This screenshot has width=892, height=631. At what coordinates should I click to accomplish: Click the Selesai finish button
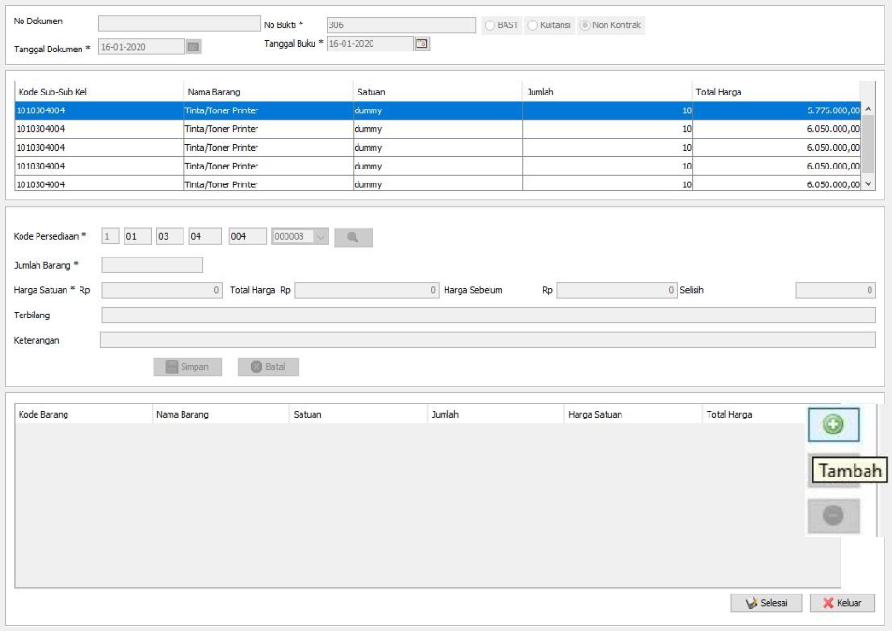pyautogui.click(x=766, y=603)
